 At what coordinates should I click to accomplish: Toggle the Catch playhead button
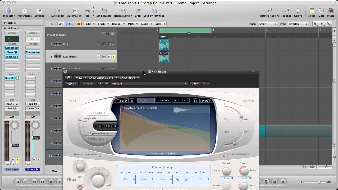[70, 24]
